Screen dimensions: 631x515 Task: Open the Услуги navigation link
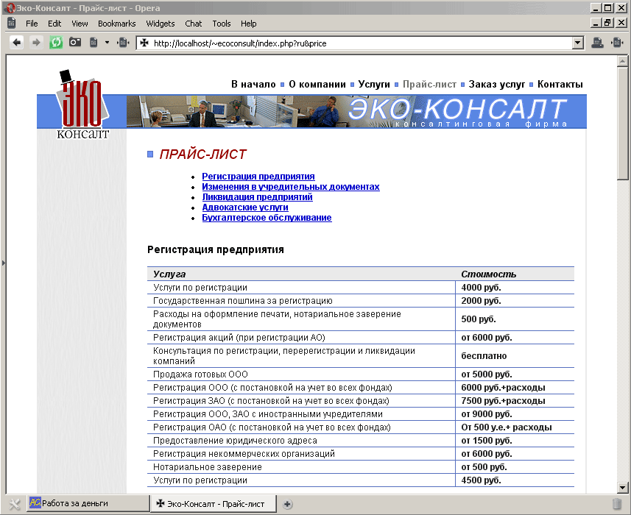click(374, 84)
